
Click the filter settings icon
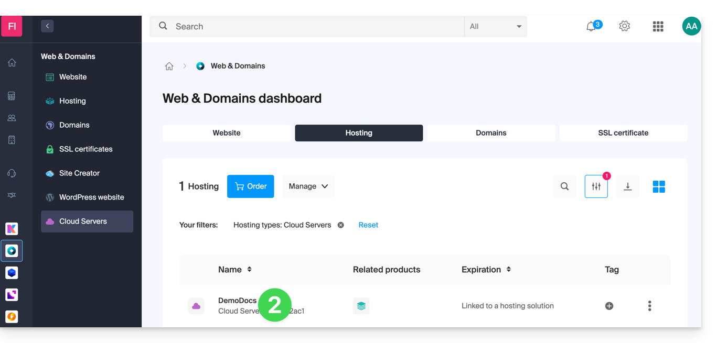(596, 186)
